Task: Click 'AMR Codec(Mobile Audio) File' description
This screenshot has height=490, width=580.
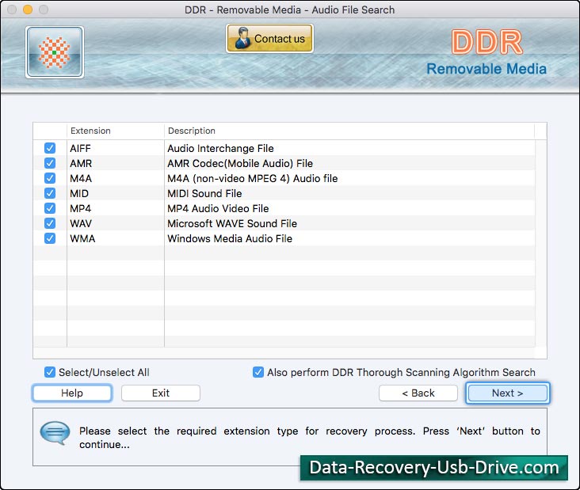Action: (240, 163)
